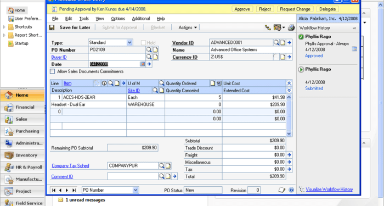Click the Request Change button
Image resolution: width=384 pixels, height=206 pixels.
(295, 9)
